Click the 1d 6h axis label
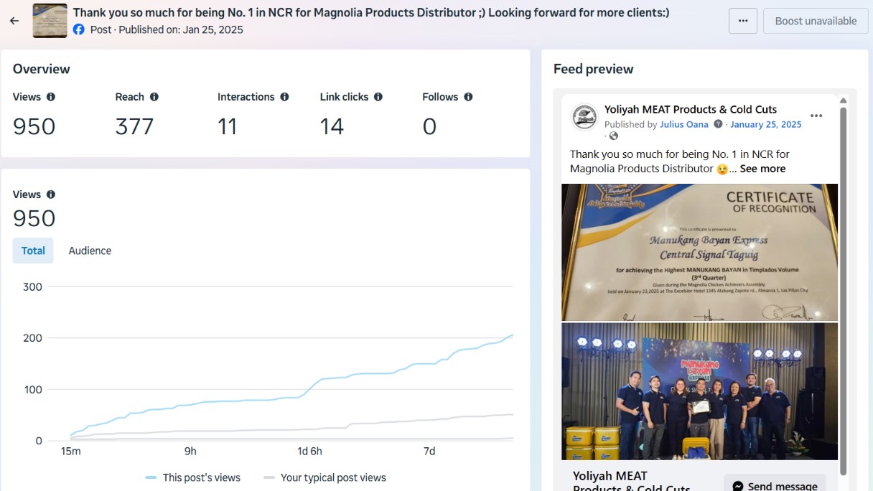The image size is (873, 491). point(309,451)
